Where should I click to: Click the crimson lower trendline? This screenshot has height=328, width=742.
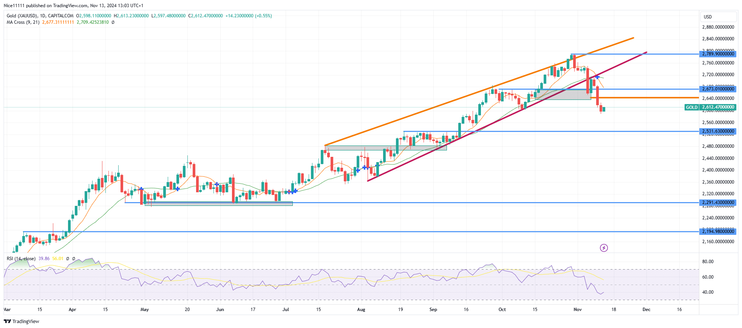pyautogui.click(x=507, y=116)
